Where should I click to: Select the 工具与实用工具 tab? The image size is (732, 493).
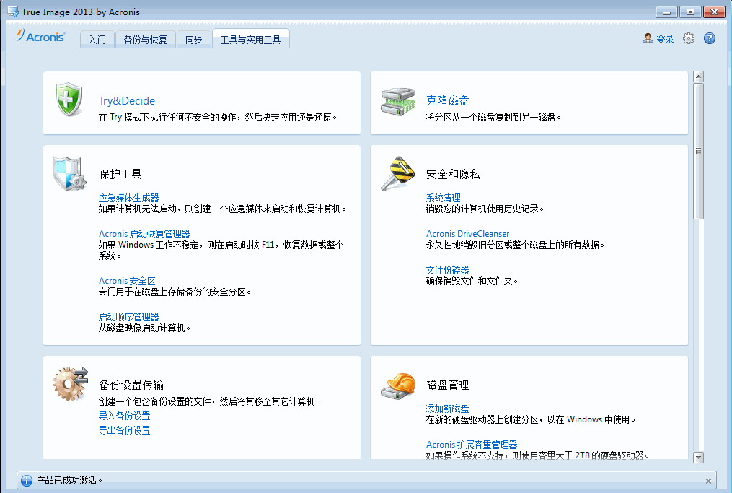tap(251, 40)
